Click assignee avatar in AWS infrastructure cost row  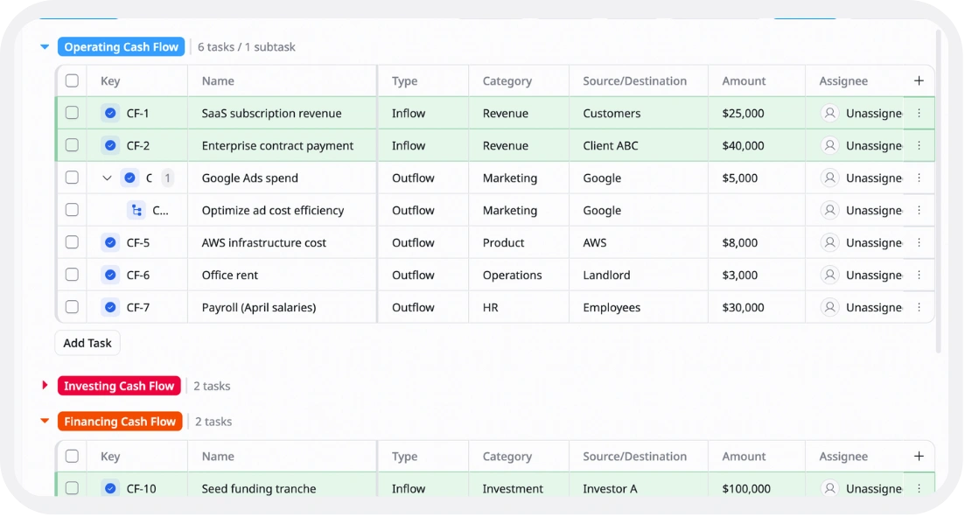pos(829,242)
